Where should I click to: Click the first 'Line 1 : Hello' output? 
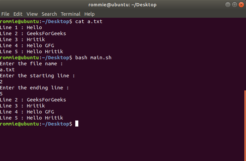(21, 27)
